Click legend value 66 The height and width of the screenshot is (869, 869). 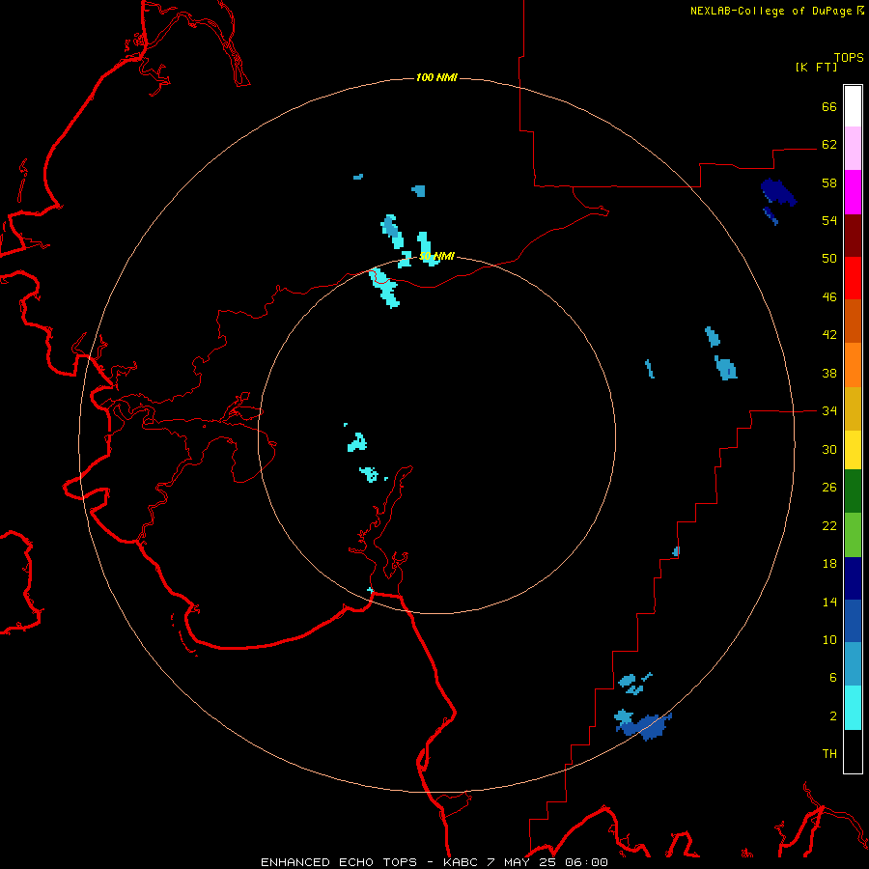(829, 106)
